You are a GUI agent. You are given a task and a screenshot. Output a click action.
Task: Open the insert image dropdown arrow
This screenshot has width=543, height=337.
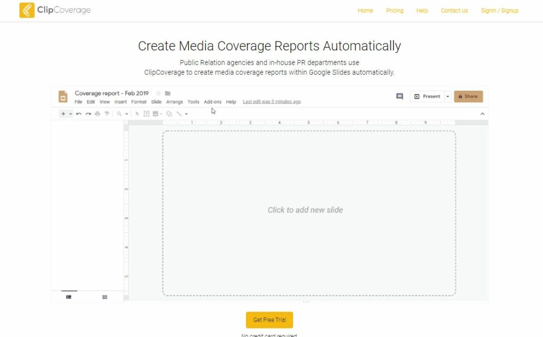(x=161, y=114)
